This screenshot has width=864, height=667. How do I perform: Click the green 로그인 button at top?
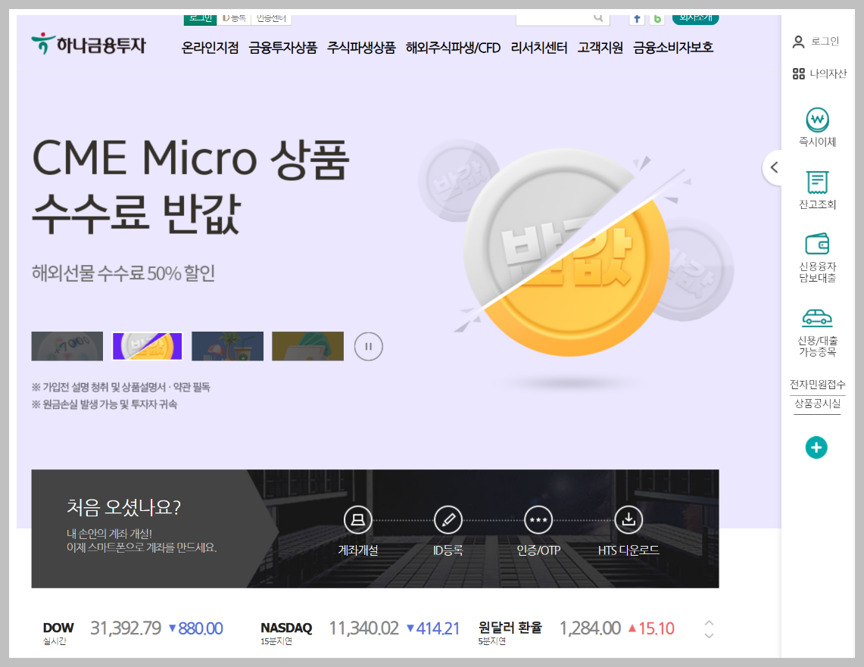[x=200, y=19]
